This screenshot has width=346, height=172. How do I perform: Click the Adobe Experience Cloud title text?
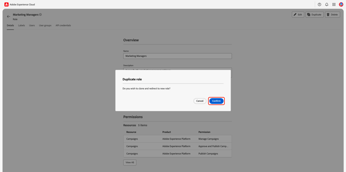point(22,5)
